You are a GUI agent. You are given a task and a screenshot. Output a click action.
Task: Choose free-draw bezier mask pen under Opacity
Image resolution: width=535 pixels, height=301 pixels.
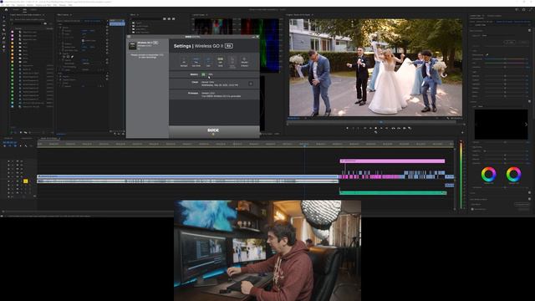72,57
